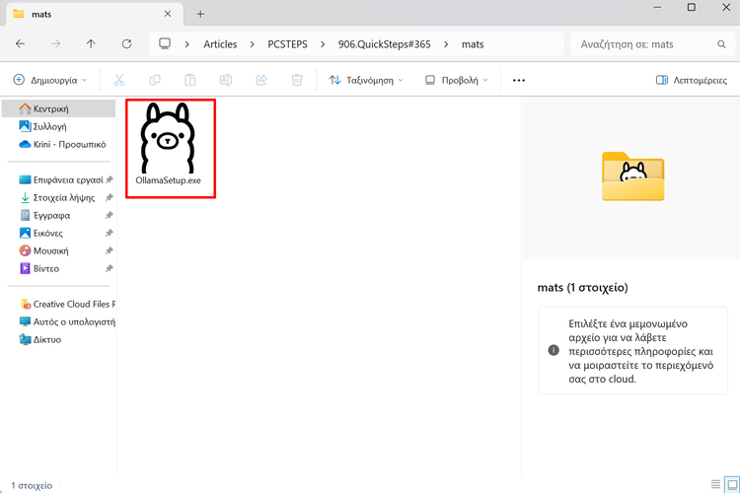Navigate to 906.QuickSteps#365 in breadcrumb
740x493 pixels.
click(x=384, y=44)
